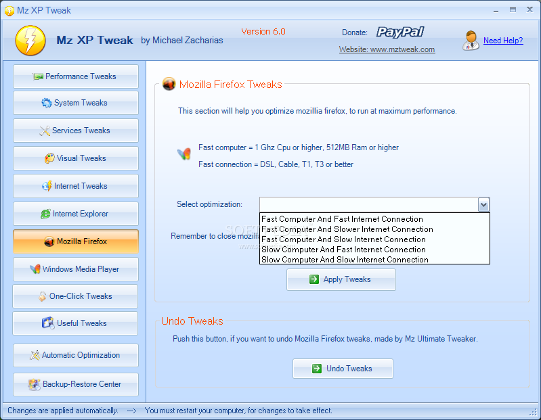Choose Slow Computer And Fast Internet Connection
The height and width of the screenshot is (420, 541).
point(374,250)
